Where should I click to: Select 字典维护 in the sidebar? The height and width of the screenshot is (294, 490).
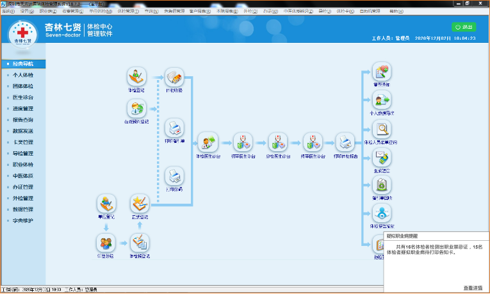pos(24,221)
